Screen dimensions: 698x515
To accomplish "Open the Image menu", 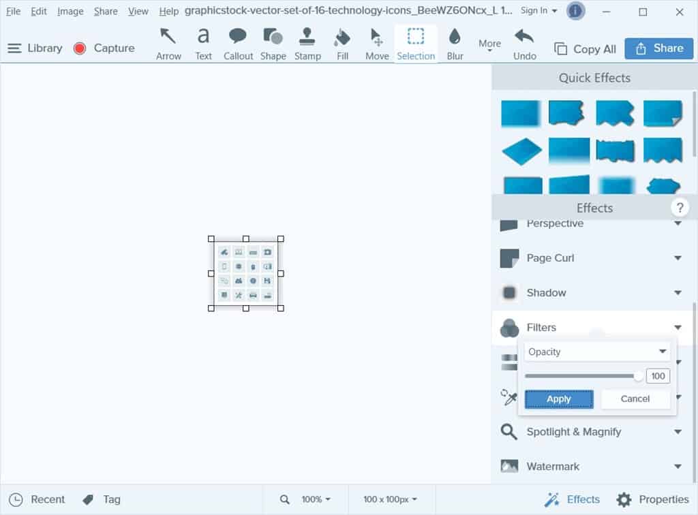I will (70, 11).
